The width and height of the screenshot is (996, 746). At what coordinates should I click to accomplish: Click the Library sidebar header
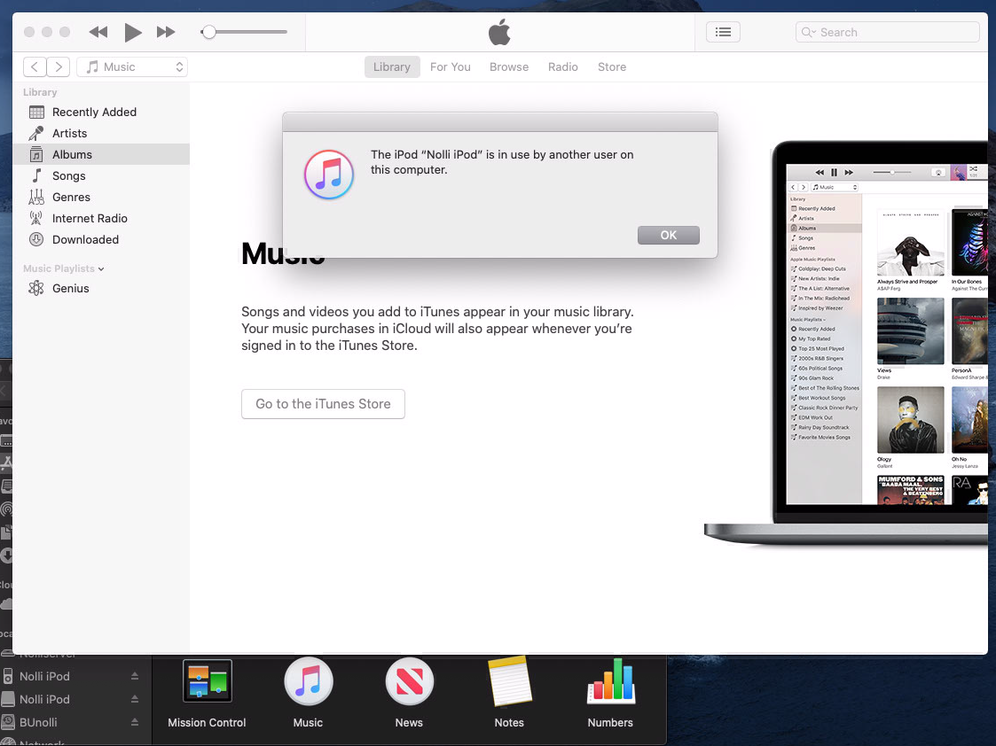(x=40, y=92)
